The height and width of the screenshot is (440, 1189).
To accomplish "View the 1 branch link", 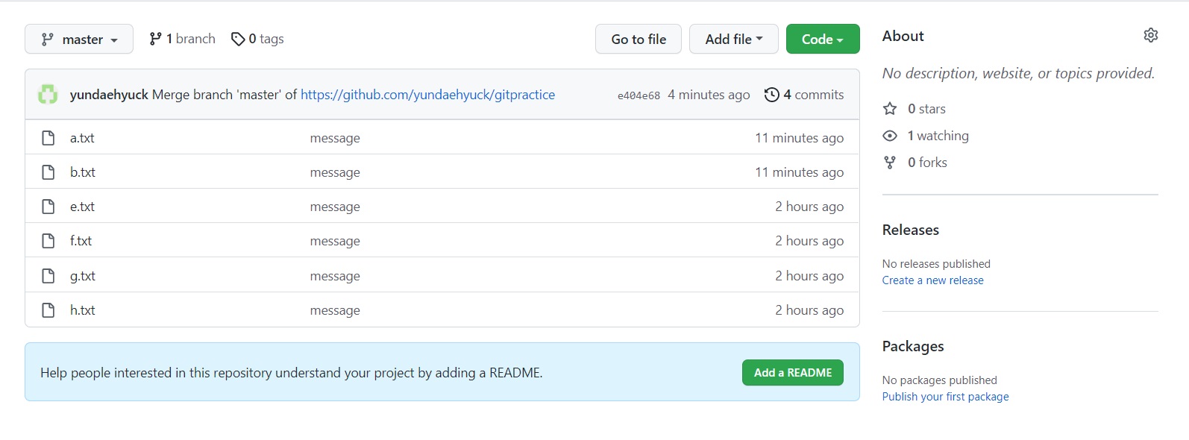I will (x=182, y=39).
